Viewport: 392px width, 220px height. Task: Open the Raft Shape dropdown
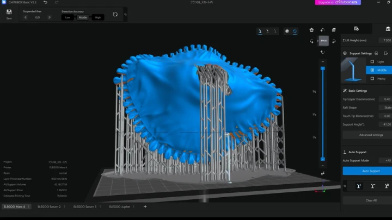[x=385, y=108]
